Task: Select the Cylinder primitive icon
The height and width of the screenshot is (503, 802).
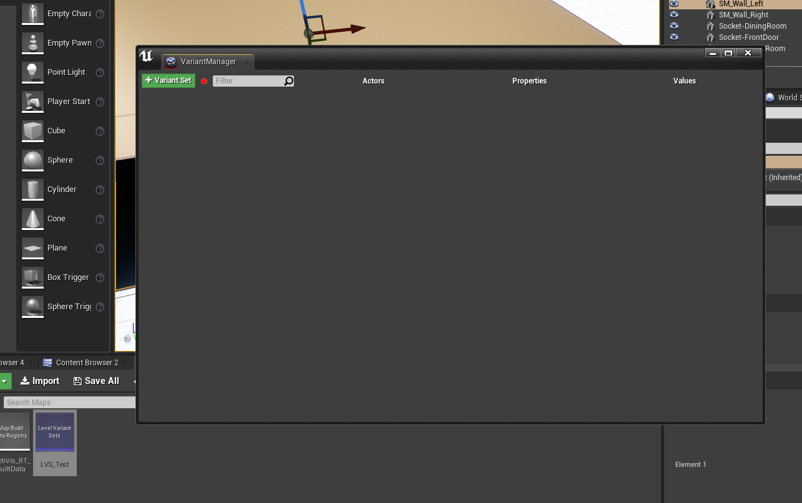Action: pyautogui.click(x=32, y=189)
